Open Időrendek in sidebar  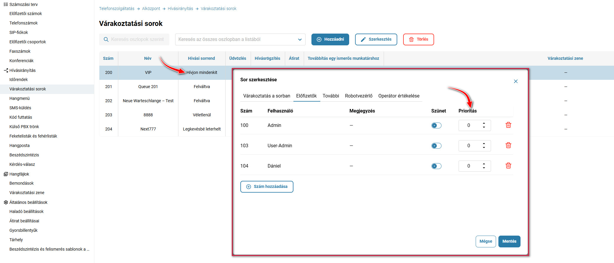[x=19, y=80]
